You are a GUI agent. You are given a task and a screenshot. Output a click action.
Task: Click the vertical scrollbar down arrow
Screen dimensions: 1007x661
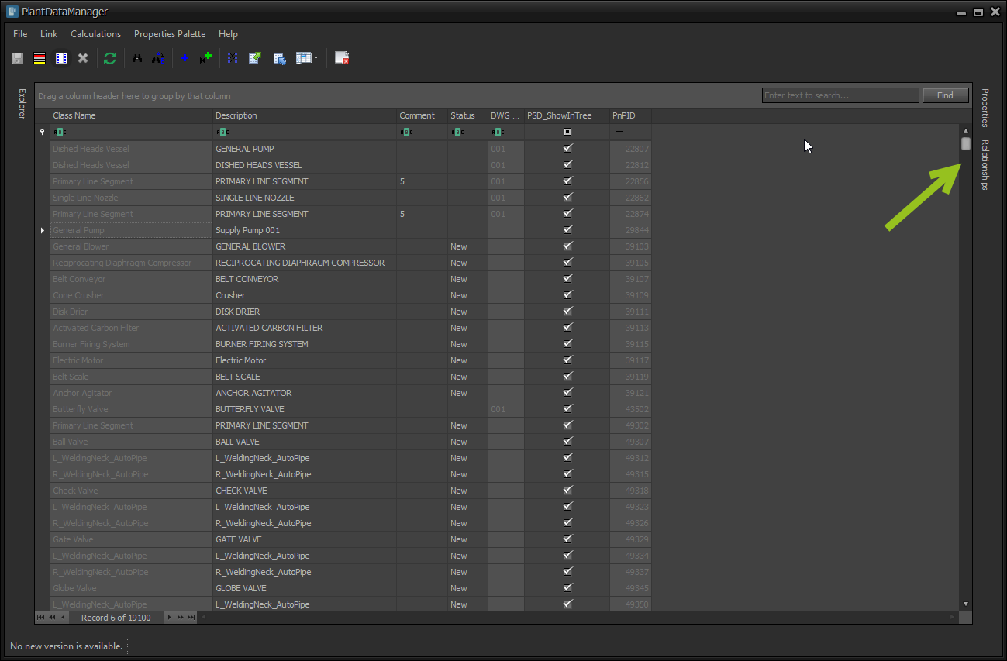click(966, 604)
